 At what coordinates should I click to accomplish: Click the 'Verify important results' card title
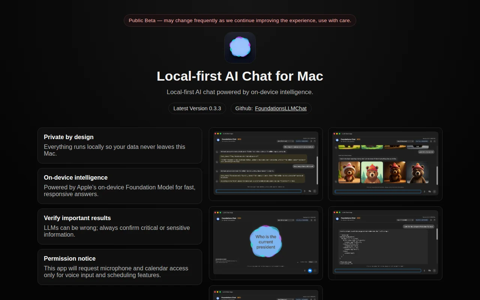point(77,218)
